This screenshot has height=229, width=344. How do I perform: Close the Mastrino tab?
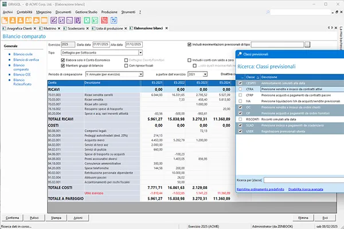coord(59,29)
